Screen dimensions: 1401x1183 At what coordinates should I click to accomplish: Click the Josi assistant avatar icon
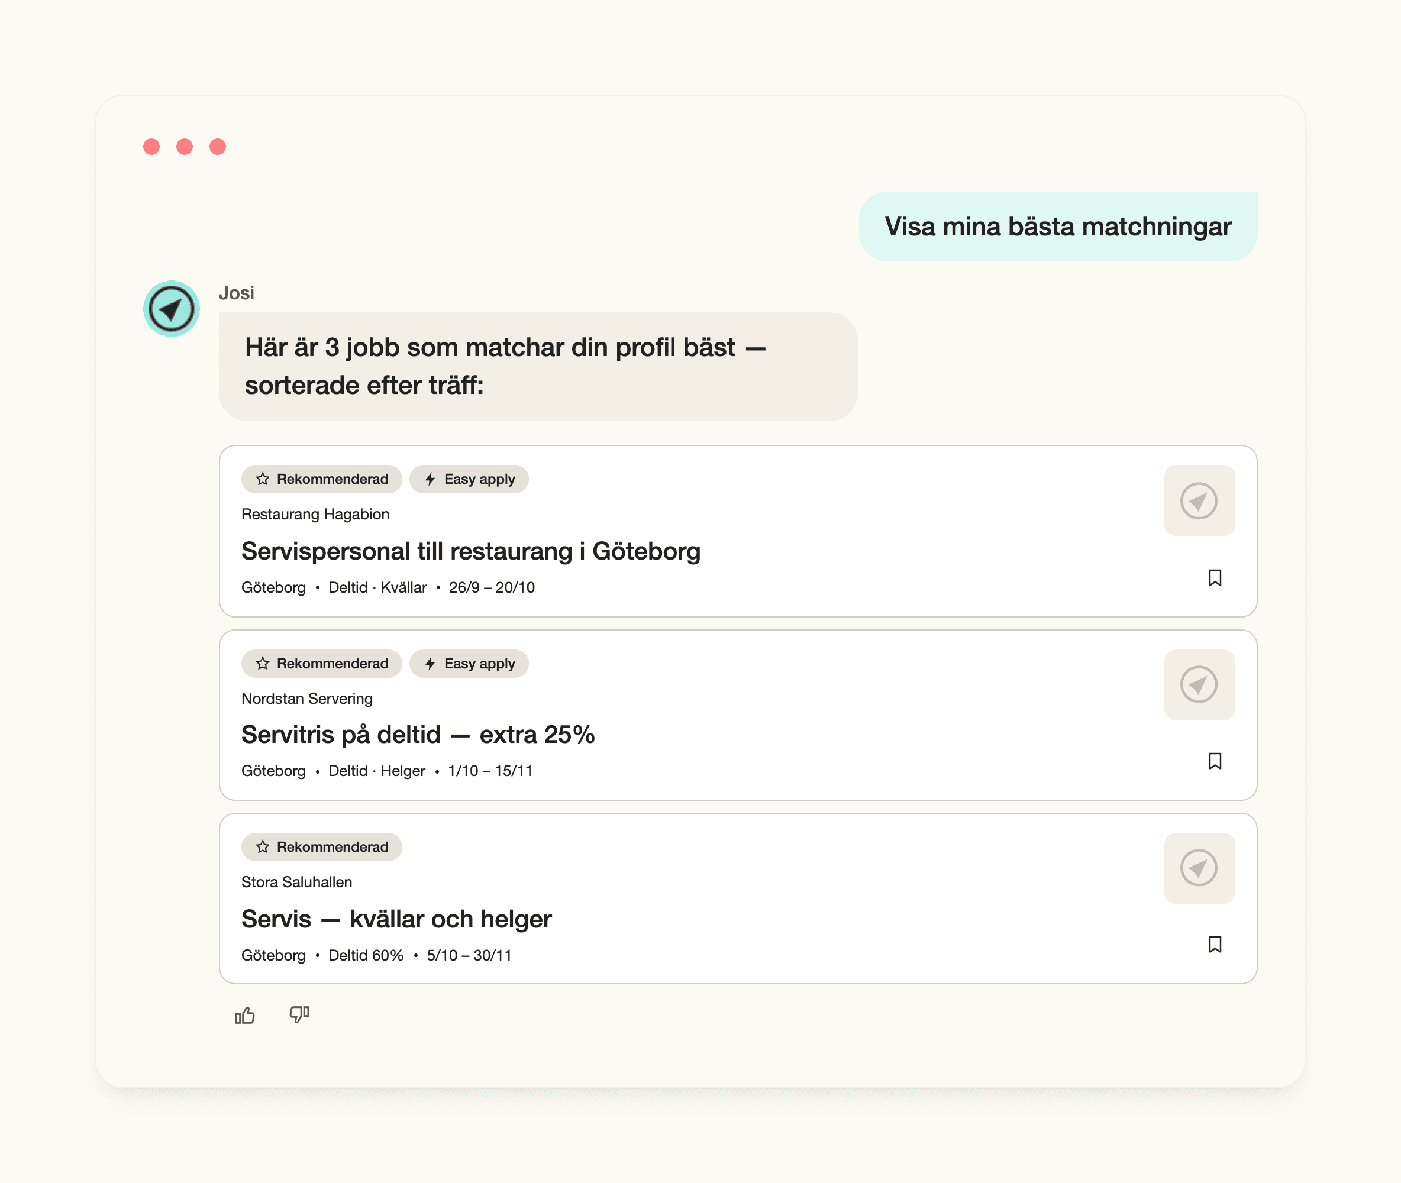[x=172, y=309]
